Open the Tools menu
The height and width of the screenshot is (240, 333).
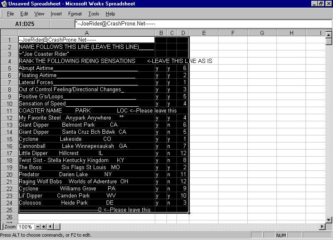click(94, 14)
